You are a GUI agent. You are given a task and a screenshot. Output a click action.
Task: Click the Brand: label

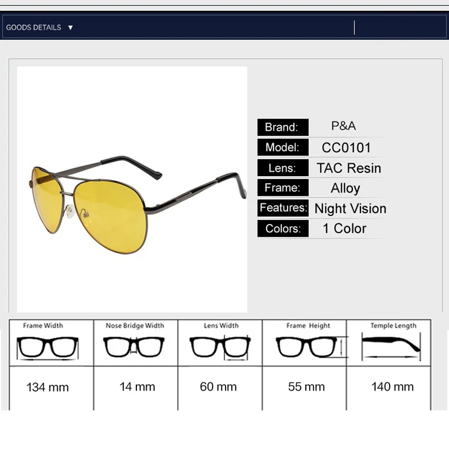[283, 127]
